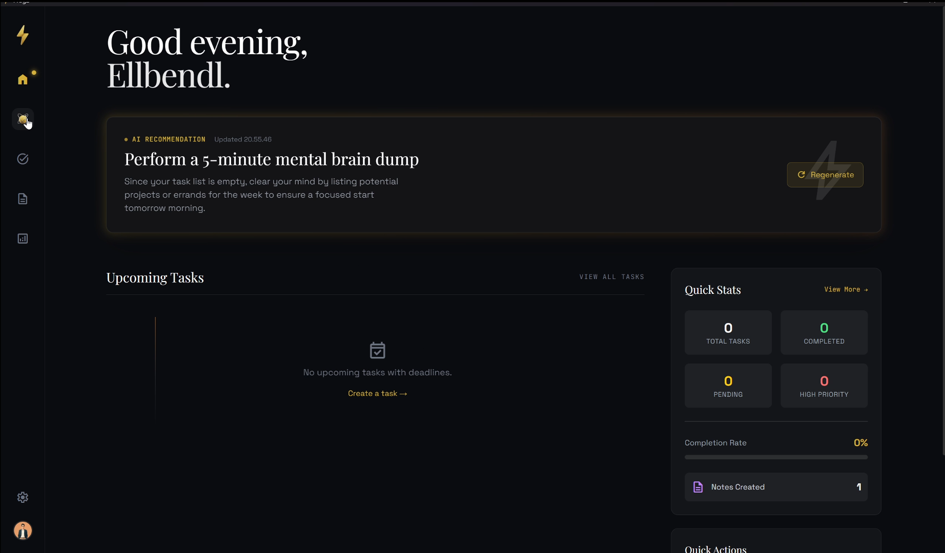Click the Notes Created row
The width and height of the screenshot is (945, 553).
(x=776, y=487)
